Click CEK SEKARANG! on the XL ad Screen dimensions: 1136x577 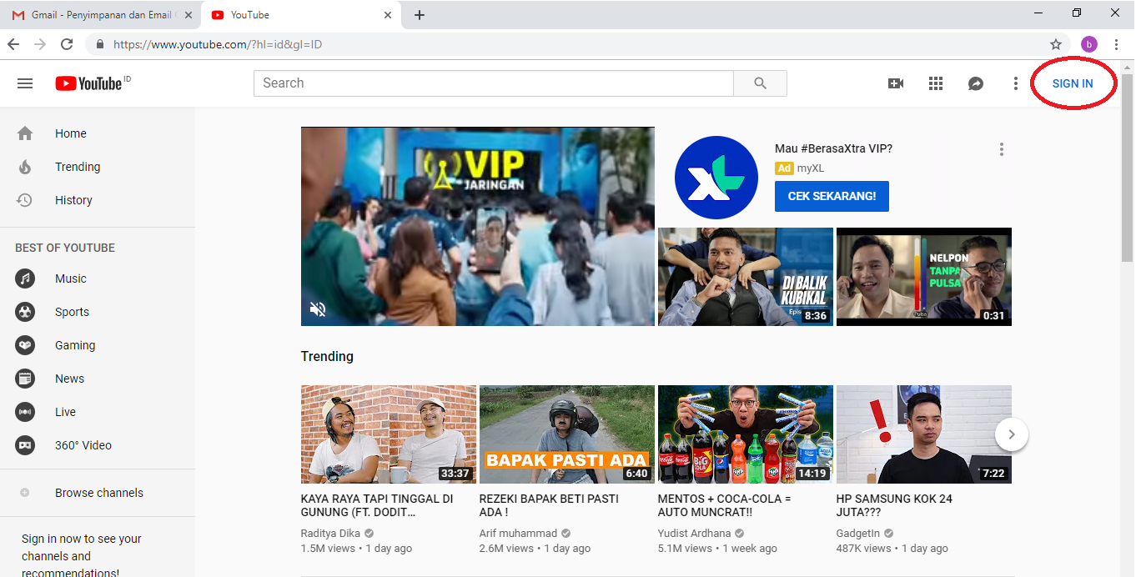click(832, 196)
